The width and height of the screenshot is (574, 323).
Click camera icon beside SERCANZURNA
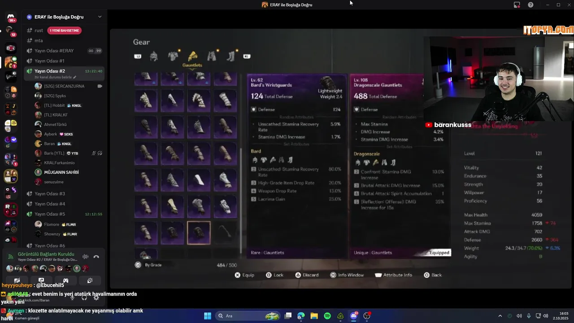click(x=100, y=86)
